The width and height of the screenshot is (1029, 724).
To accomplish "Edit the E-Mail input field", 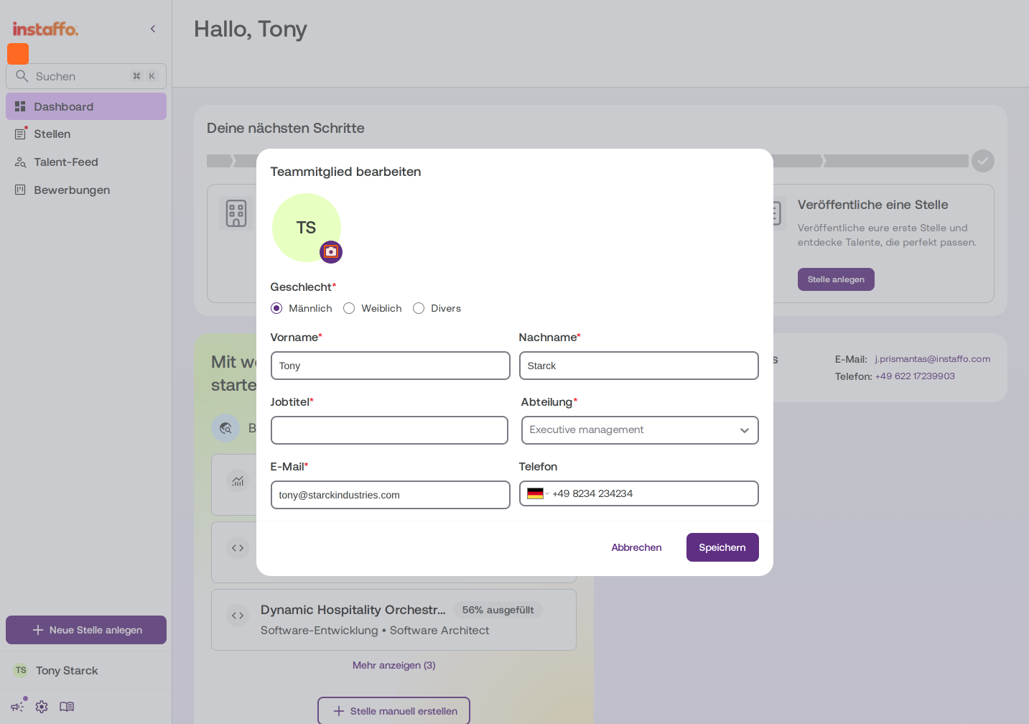I will click(x=391, y=495).
